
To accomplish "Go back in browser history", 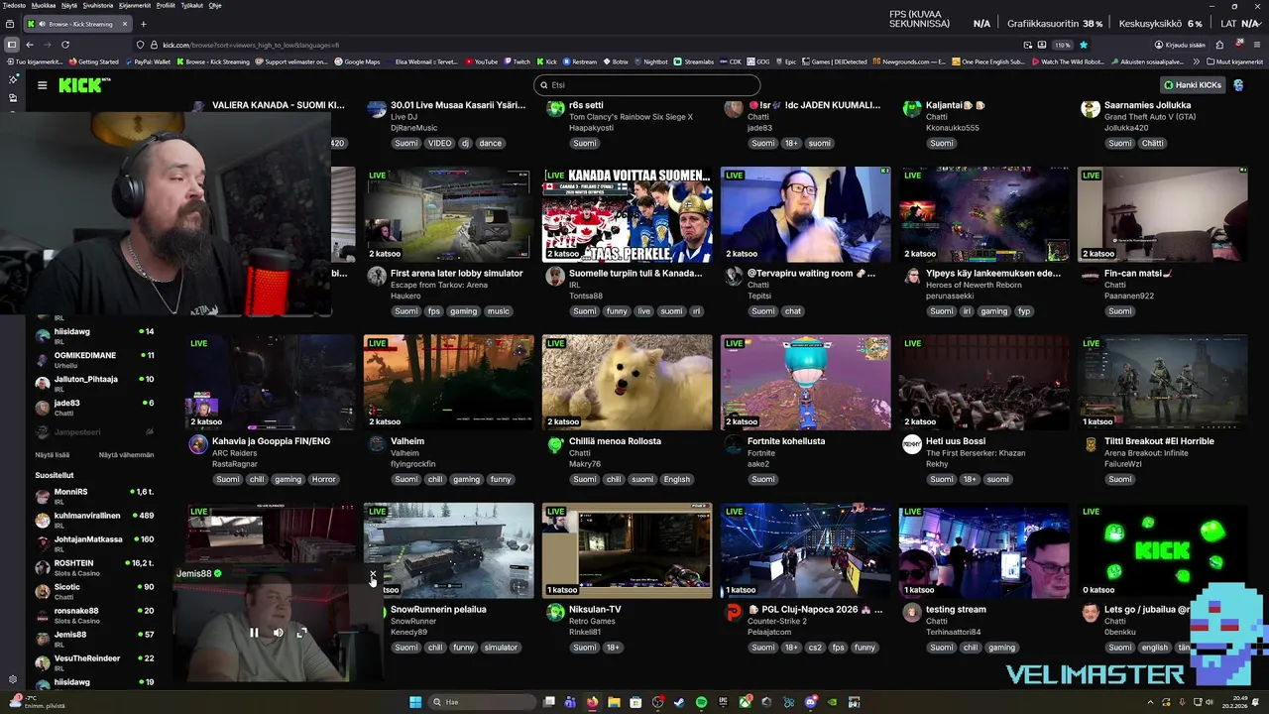I will (30, 45).
